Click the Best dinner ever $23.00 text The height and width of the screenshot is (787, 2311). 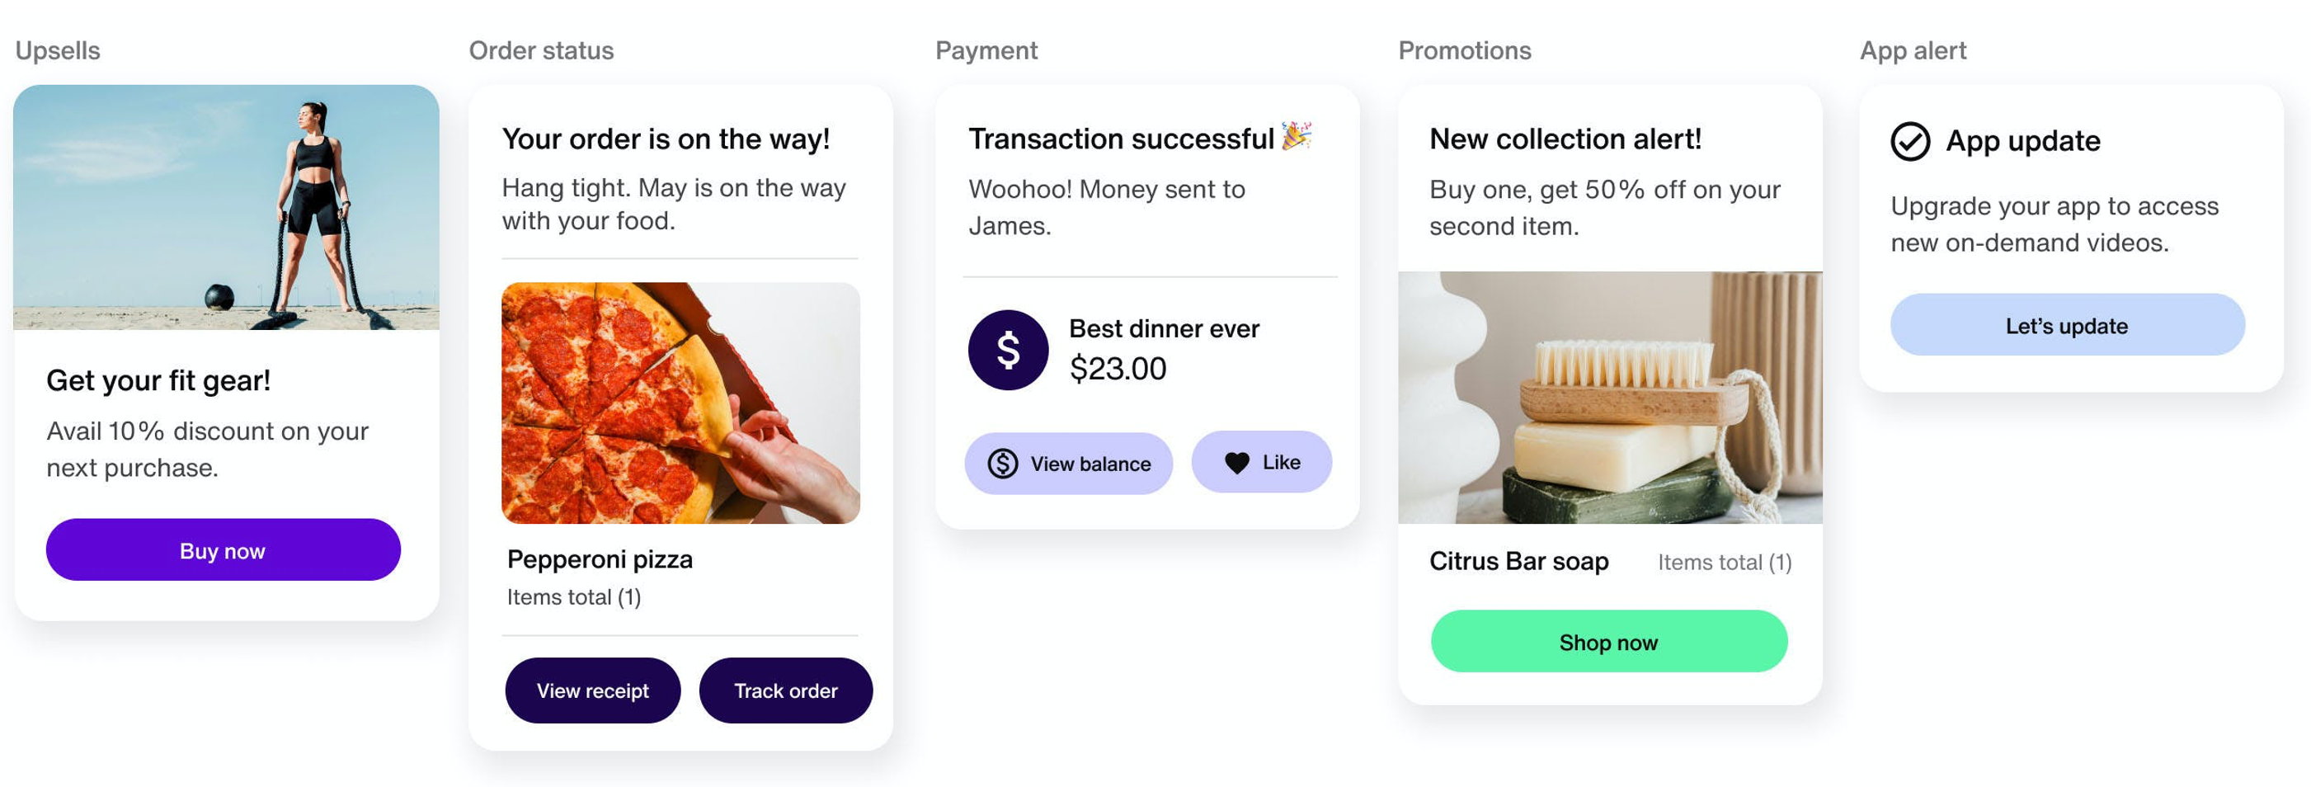1163,349
